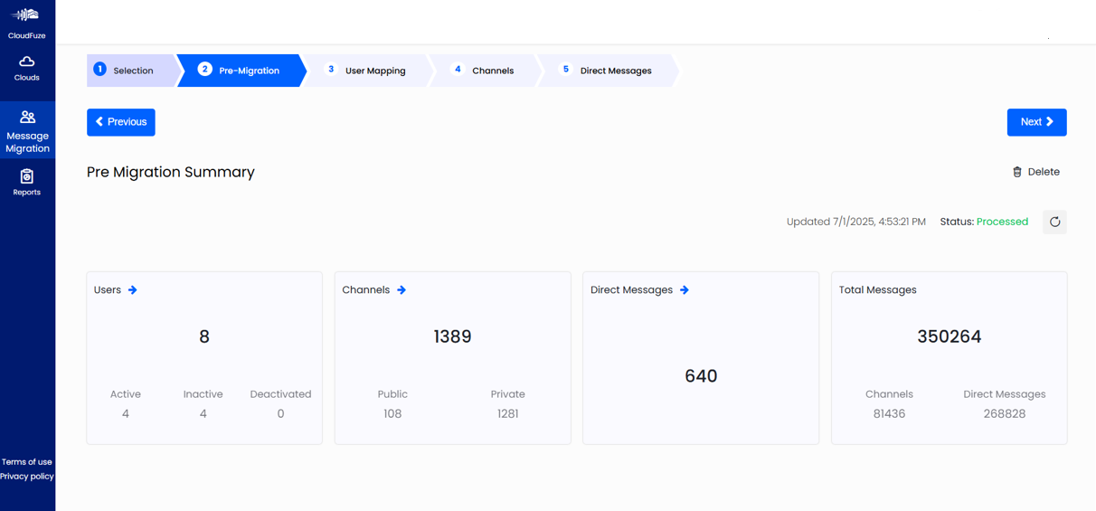
Task: Click the trash icon beside Delete
Action: tap(1017, 172)
